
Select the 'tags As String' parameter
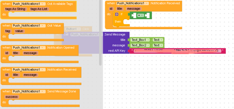tap(16, 9)
